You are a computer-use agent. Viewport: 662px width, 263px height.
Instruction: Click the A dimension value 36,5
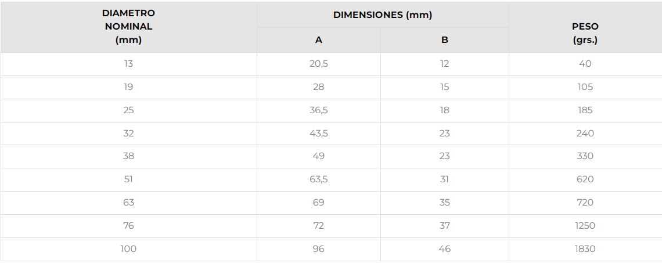point(318,110)
